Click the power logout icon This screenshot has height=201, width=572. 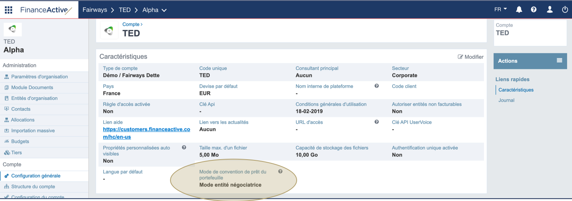[565, 9]
